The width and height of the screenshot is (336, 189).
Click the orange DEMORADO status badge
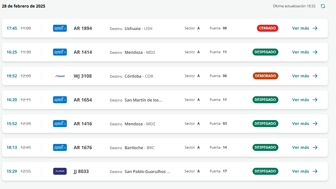coord(265,76)
